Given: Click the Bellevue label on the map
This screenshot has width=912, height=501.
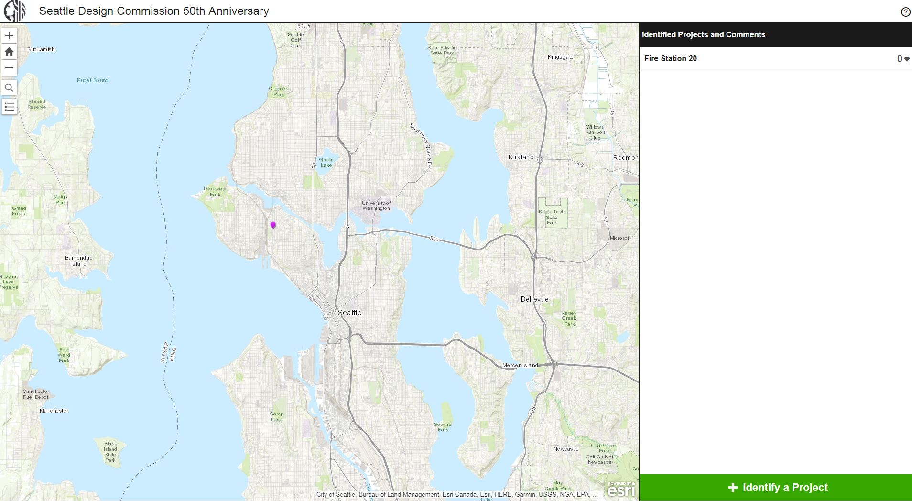Looking at the screenshot, I should [x=534, y=299].
